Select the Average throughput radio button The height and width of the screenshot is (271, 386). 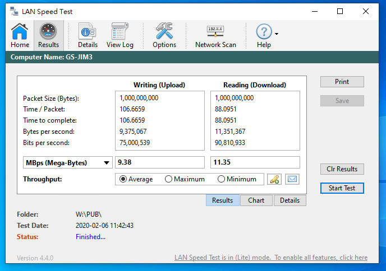coord(123,179)
